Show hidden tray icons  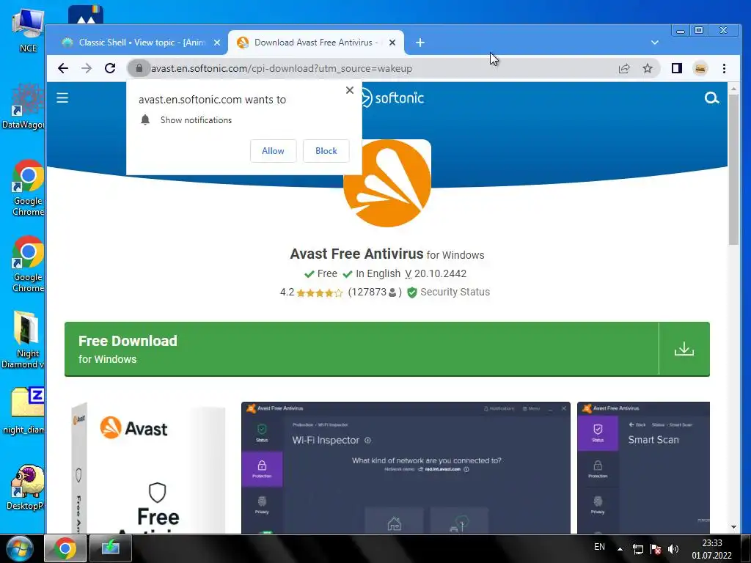point(620,549)
